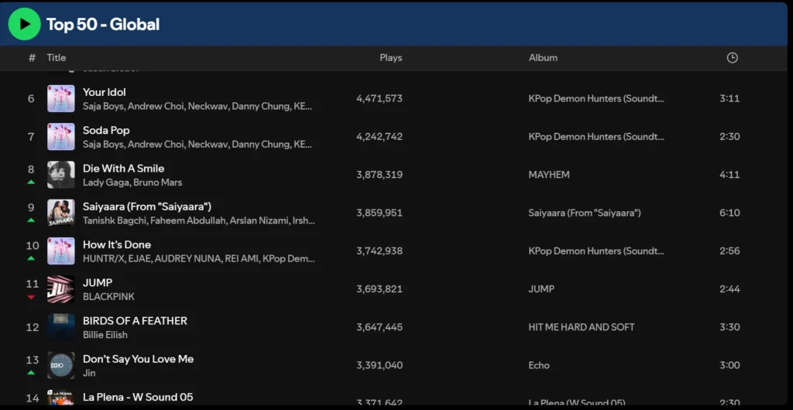The width and height of the screenshot is (793, 410).
Task: Open the JUMP album link
Action: click(541, 289)
